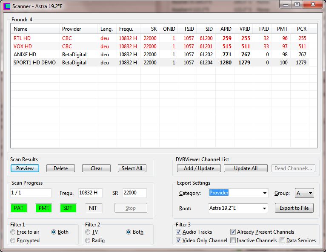The image size is (326, 252).
Task: Open the Root dropdown showing Astra 19.2°E
Action: [x=265, y=209]
